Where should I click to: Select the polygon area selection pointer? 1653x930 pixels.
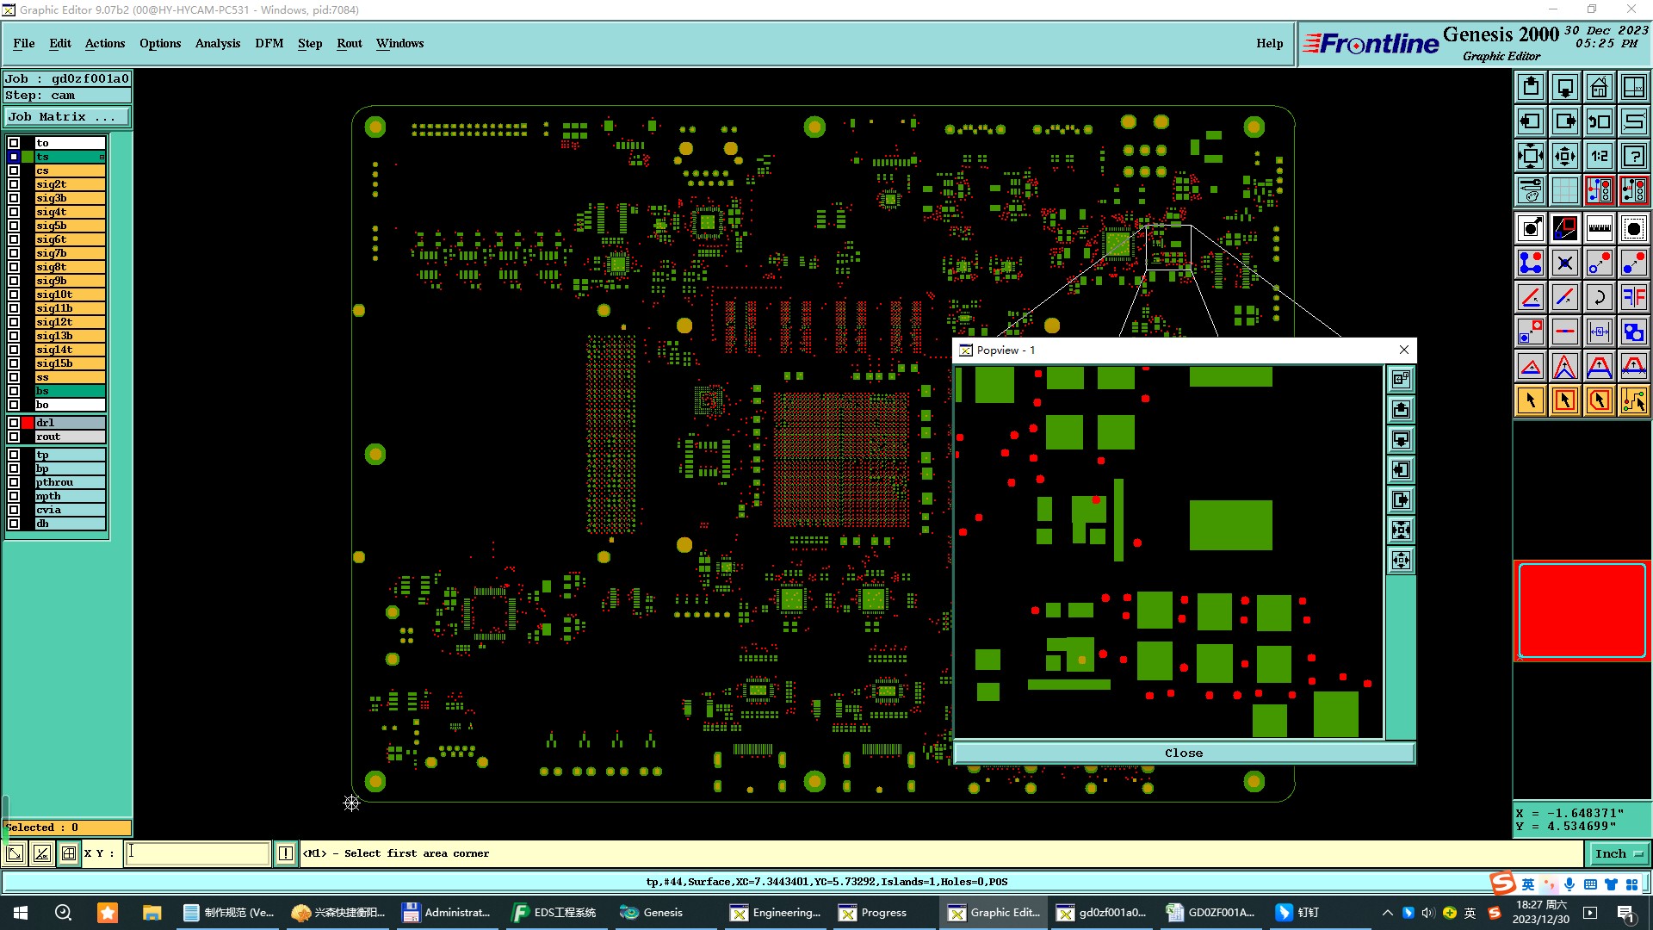[x=1600, y=400]
